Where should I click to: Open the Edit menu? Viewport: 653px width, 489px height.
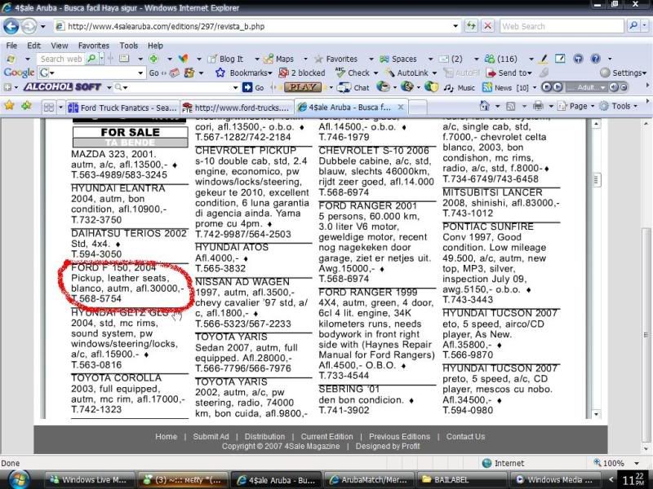[33, 46]
